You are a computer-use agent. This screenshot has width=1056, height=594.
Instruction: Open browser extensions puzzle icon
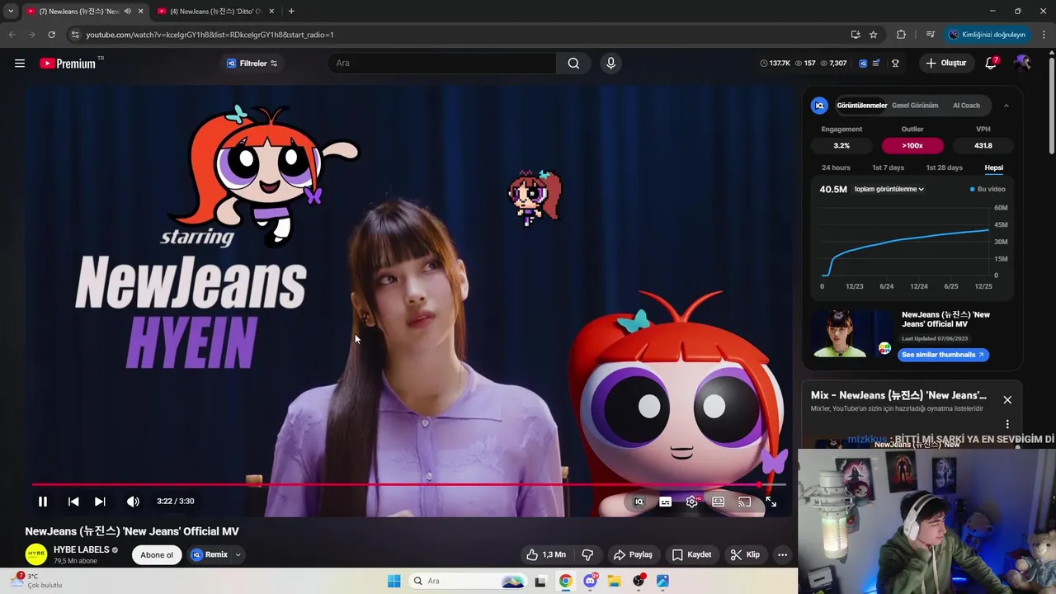point(901,35)
